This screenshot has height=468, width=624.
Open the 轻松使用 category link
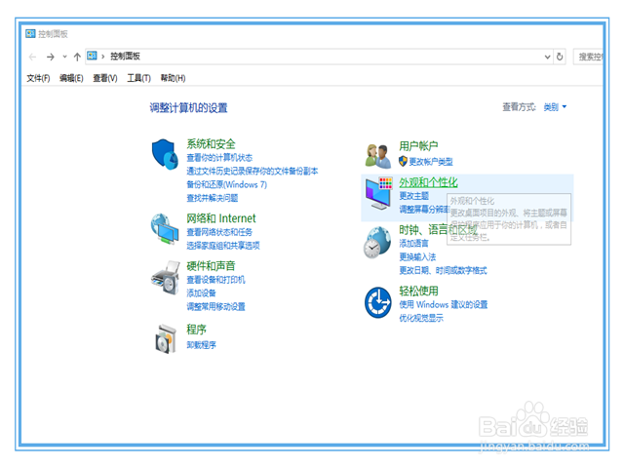418,291
